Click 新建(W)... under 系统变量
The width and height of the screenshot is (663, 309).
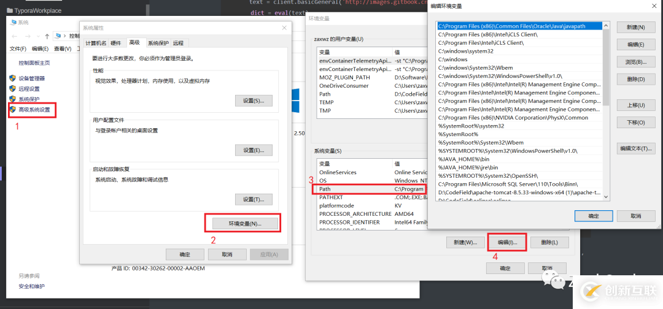point(465,243)
